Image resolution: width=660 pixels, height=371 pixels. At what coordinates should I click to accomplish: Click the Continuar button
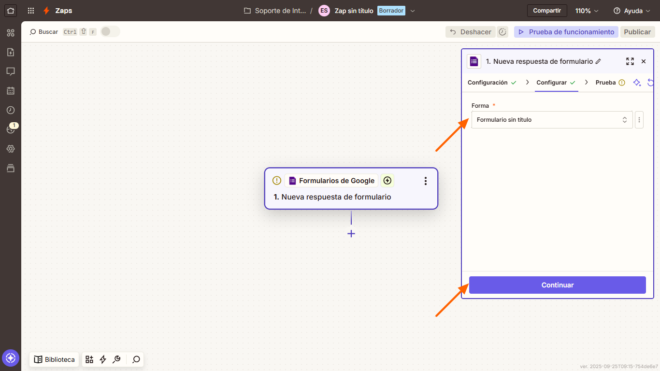(x=557, y=285)
